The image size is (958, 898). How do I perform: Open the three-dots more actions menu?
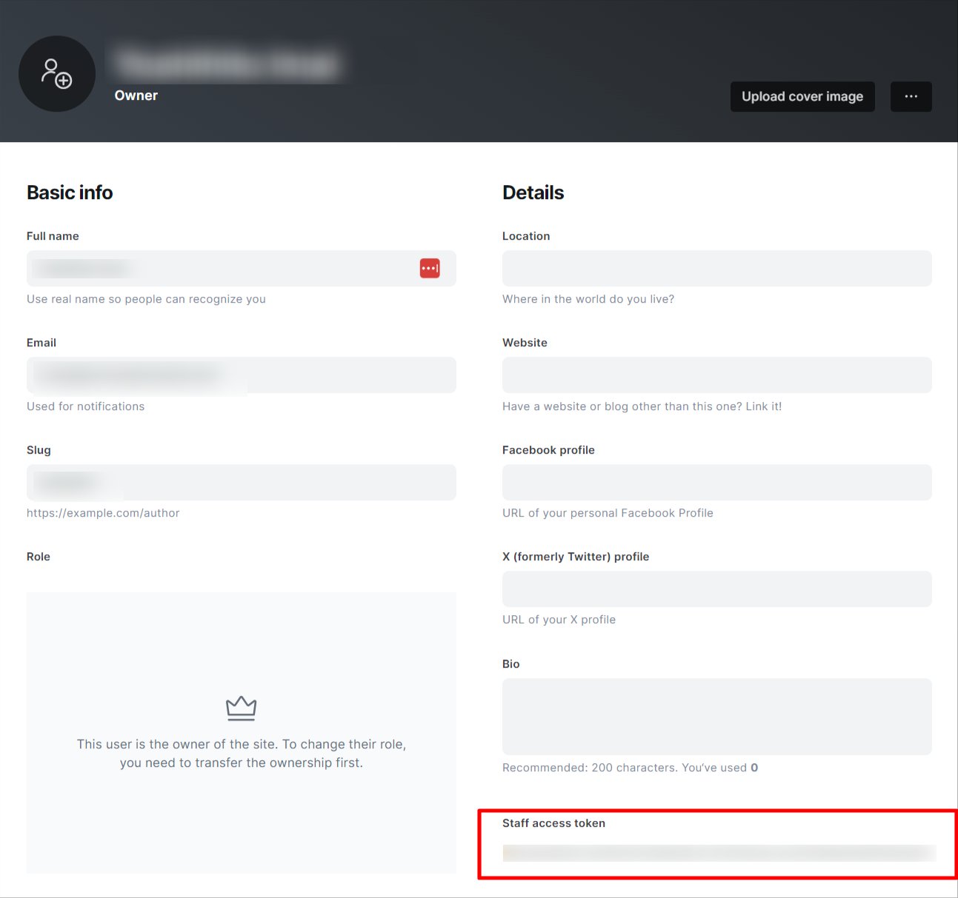[911, 96]
